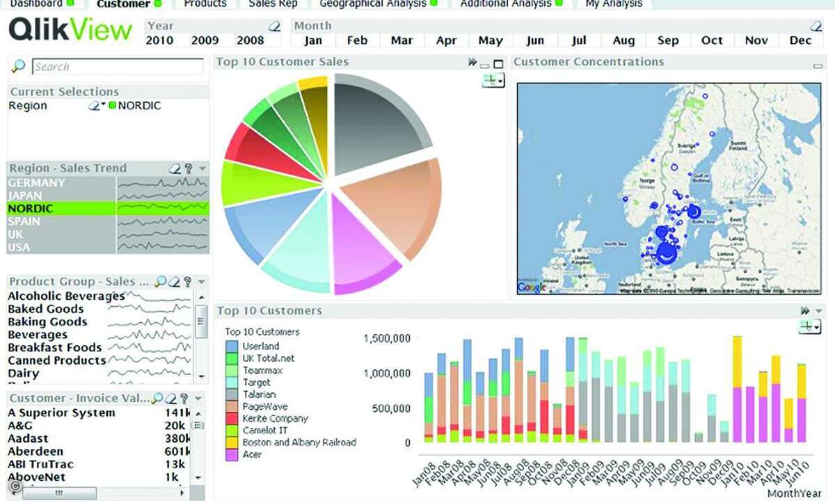Click the cycle icon in the Top 10 Customers chart
The width and height of the screenshot is (835, 501).
[809, 326]
